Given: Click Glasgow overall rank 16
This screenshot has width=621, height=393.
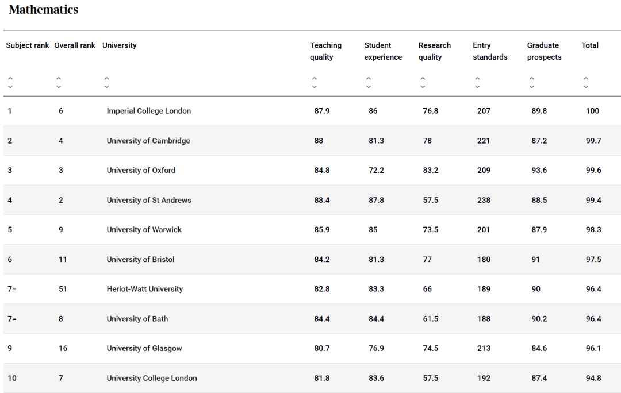Looking at the screenshot, I should 63,349.
